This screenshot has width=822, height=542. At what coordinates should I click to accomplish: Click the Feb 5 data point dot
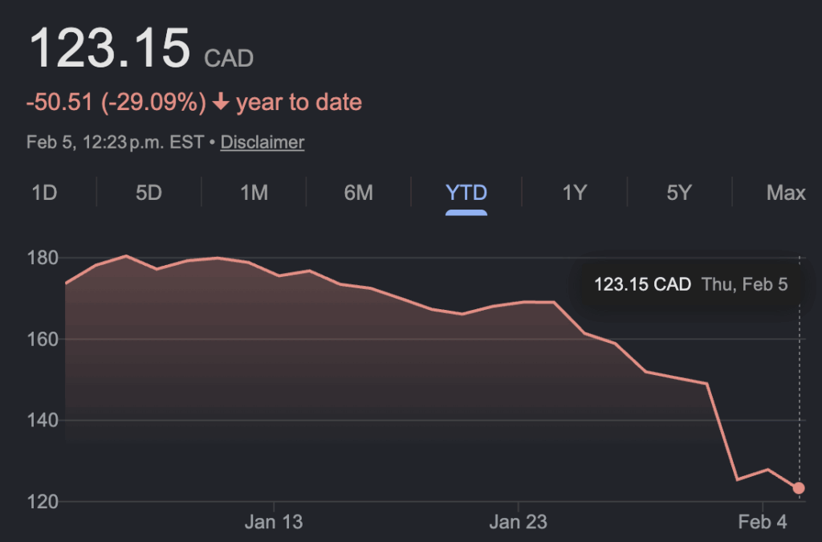point(799,488)
